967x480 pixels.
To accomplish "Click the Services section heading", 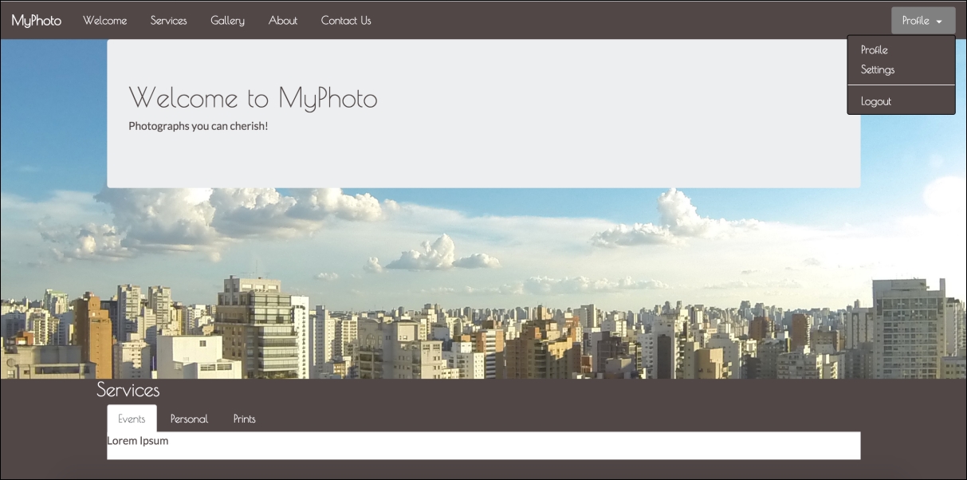I will click(128, 390).
